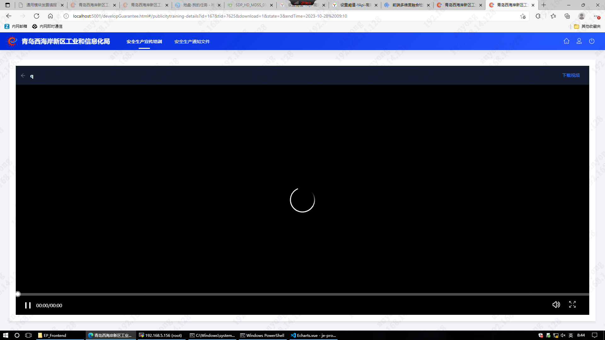Open 内网即时通信 bookmark
Screen dimensions: 605x340
click(x=47, y=26)
